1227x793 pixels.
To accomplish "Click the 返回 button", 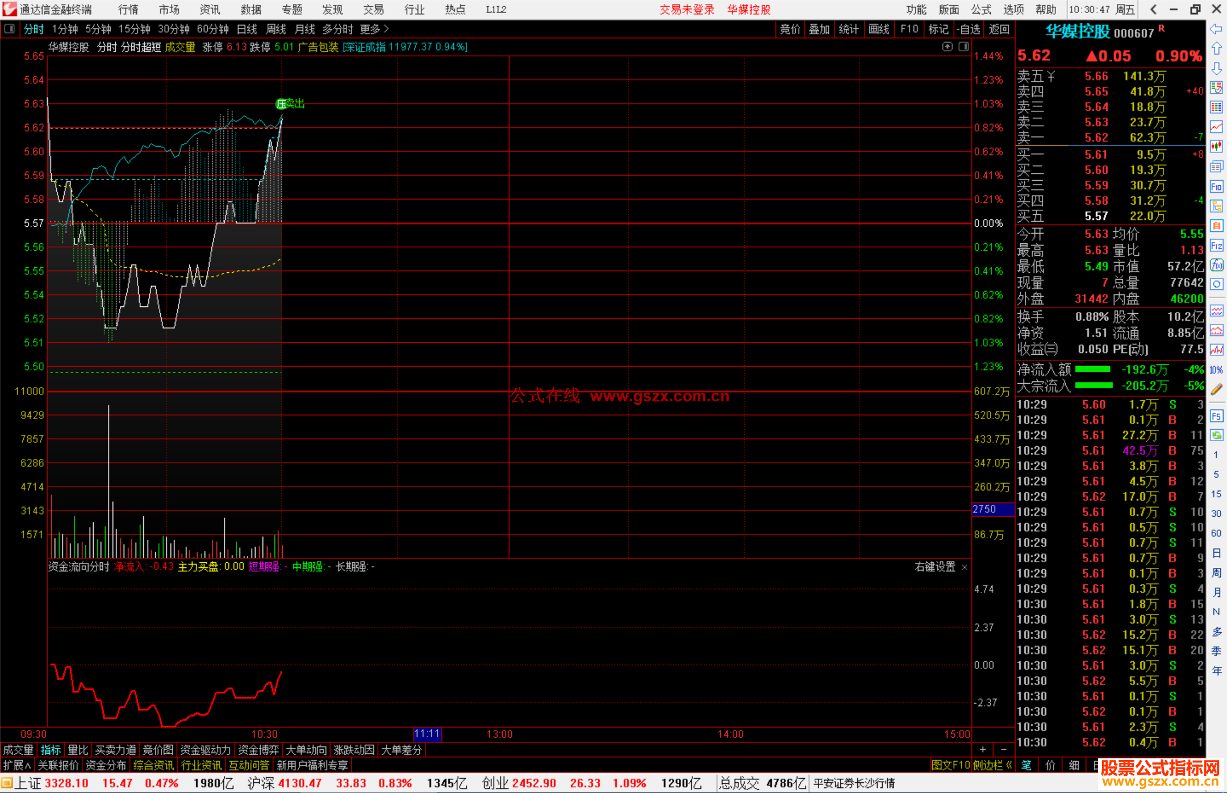I will [999, 29].
